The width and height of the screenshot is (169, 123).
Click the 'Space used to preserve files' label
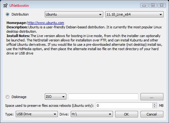coord(49,106)
